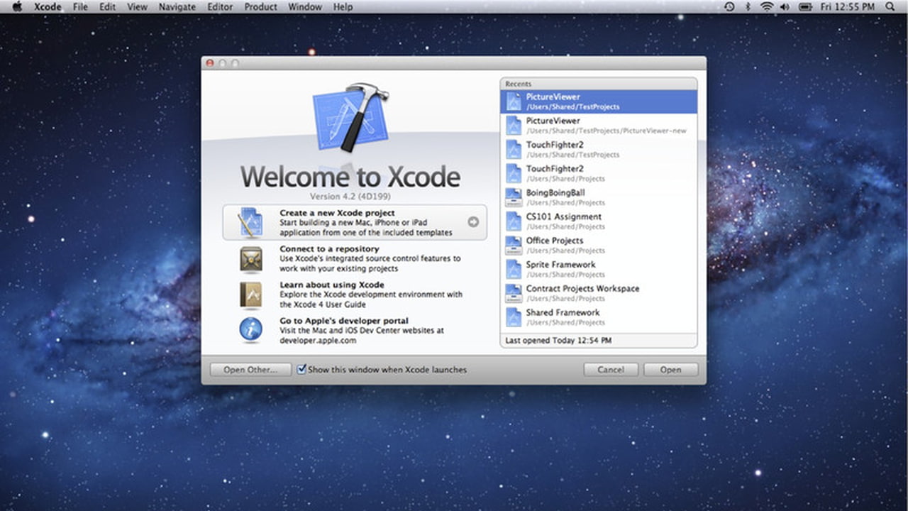This screenshot has height=511, width=908.
Task: Click the Fri 12:55 PM clock
Action: click(847, 6)
